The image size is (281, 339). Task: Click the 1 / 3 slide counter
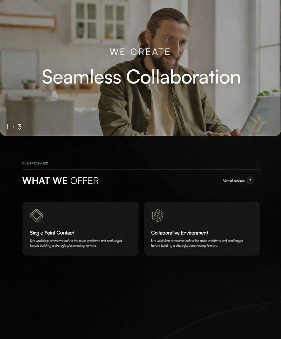point(14,127)
